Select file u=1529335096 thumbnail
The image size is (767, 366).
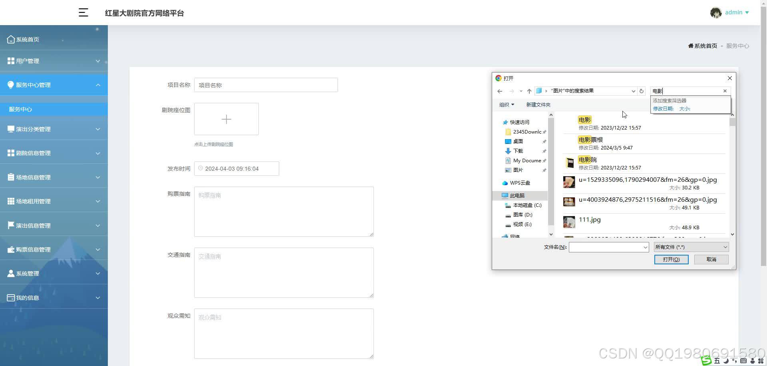coord(569,182)
